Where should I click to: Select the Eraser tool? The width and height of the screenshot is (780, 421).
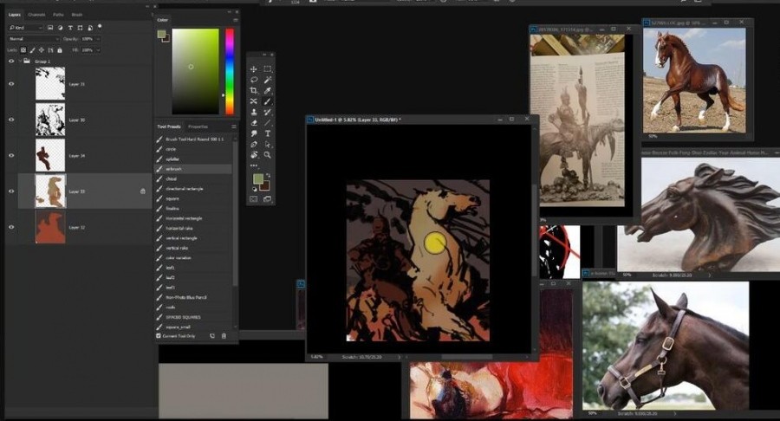pyautogui.click(x=254, y=122)
